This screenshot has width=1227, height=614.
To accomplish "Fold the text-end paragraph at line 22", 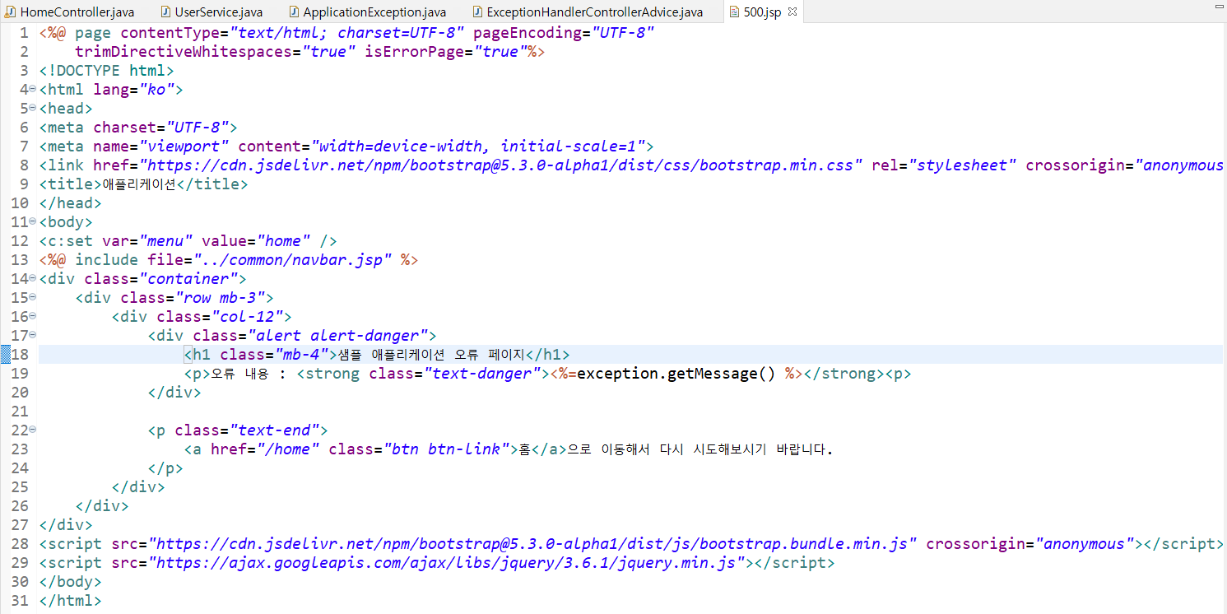I will coord(32,430).
